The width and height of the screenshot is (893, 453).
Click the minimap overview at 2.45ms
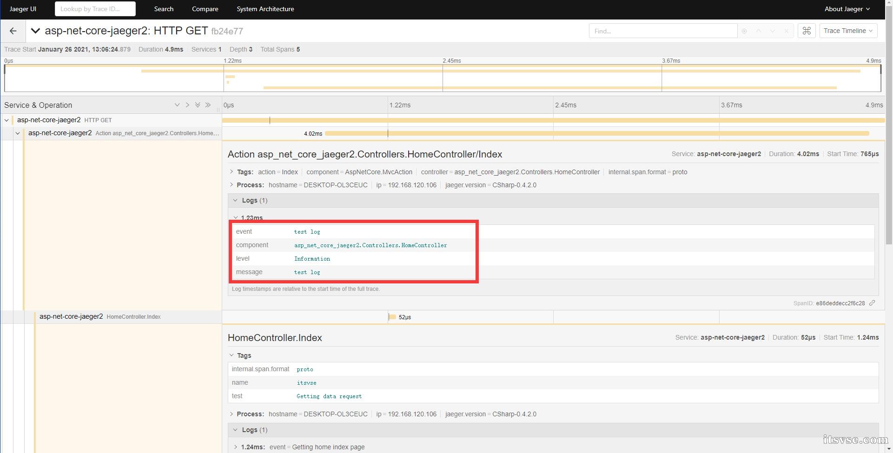click(x=443, y=78)
